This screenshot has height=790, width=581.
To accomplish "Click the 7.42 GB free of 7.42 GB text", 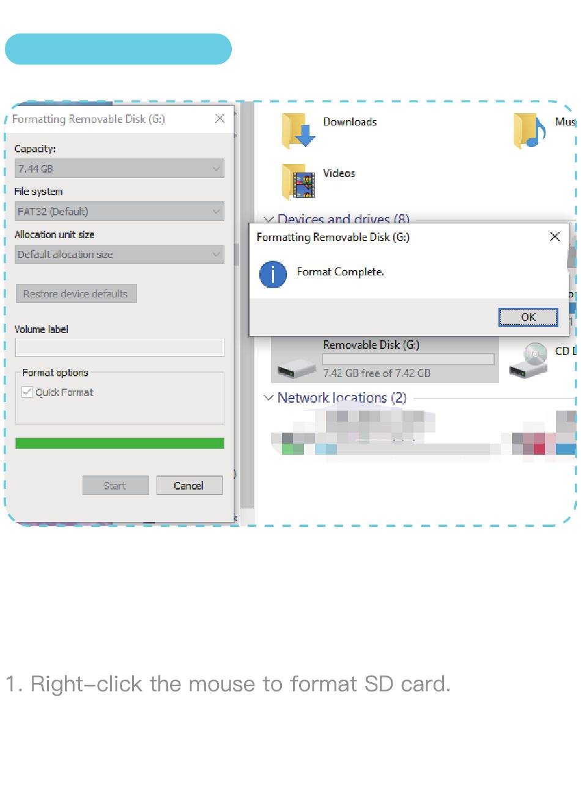I will (x=377, y=373).
